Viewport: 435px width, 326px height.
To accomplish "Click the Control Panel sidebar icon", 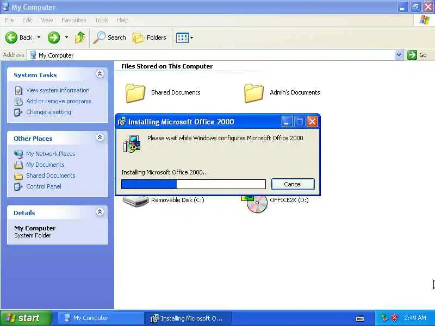I will click(x=18, y=187).
